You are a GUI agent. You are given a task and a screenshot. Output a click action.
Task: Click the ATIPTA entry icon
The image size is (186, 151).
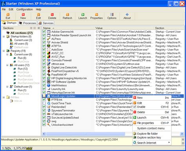[49, 46]
